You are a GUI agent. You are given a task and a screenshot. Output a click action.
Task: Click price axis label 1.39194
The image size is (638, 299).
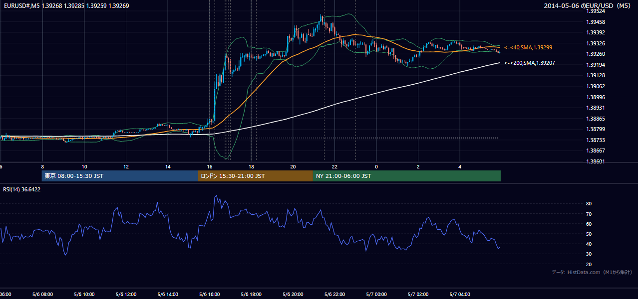pos(595,65)
